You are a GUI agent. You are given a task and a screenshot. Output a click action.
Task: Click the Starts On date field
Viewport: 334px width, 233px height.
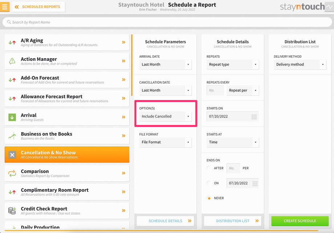pyautogui.click(x=233, y=116)
